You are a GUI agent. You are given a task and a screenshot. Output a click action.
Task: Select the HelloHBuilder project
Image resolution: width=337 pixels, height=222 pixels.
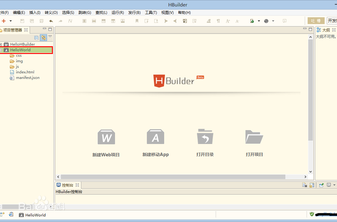pos(22,44)
